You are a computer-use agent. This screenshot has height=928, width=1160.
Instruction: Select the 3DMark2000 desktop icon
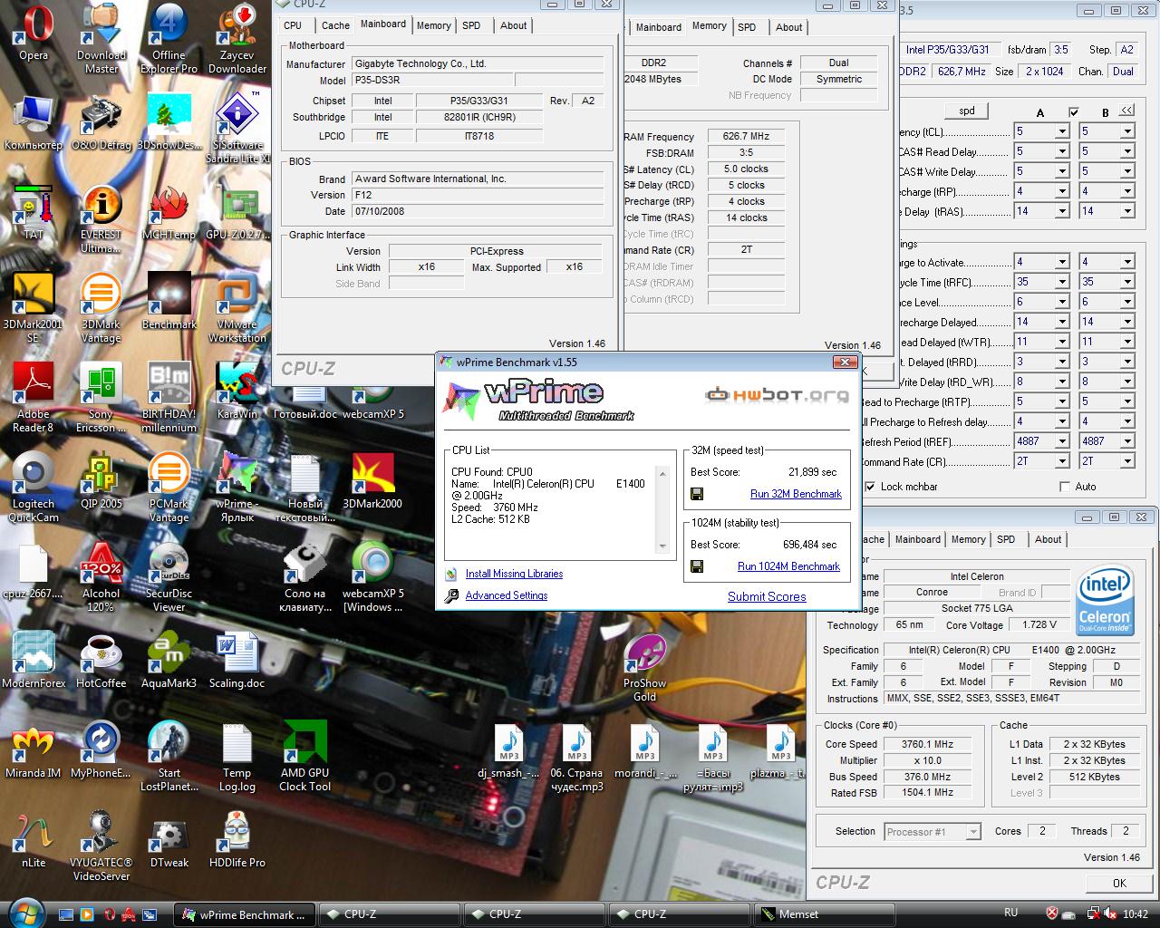pyautogui.click(x=372, y=481)
